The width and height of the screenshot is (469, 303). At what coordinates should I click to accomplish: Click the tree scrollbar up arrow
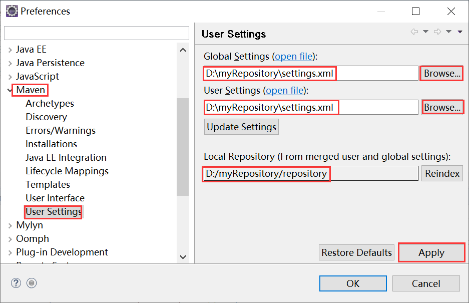[183, 50]
